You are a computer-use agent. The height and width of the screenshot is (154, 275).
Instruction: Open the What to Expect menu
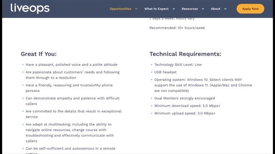click(x=156, y=9)
